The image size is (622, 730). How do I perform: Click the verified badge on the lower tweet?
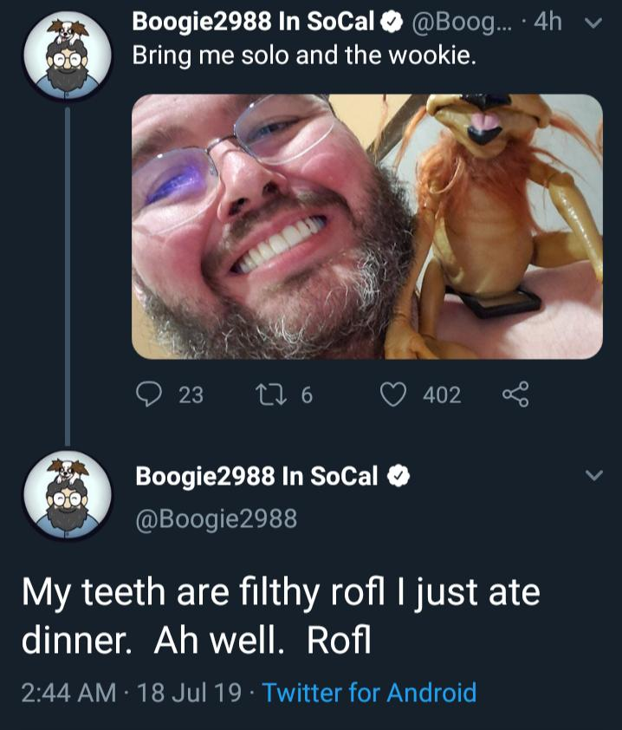coord(398,476)
